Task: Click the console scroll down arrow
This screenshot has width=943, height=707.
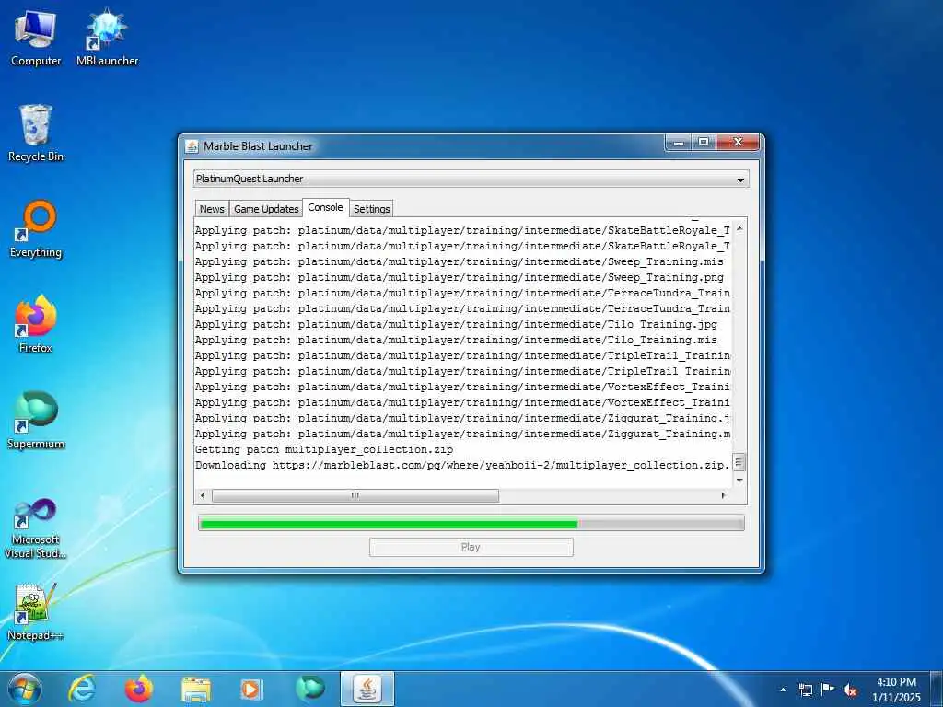Action: [x=739, y=480]
